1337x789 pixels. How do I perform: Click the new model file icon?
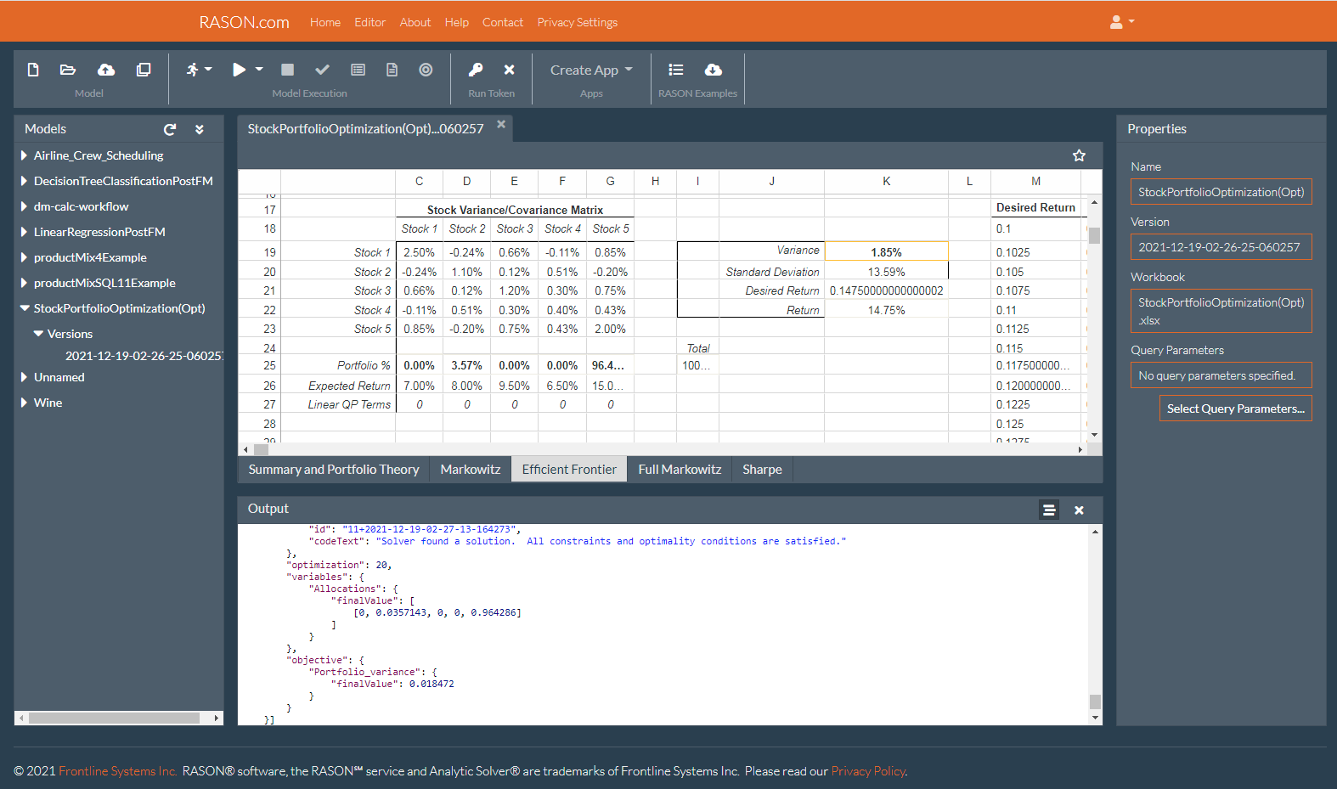(x=33, y=70)
